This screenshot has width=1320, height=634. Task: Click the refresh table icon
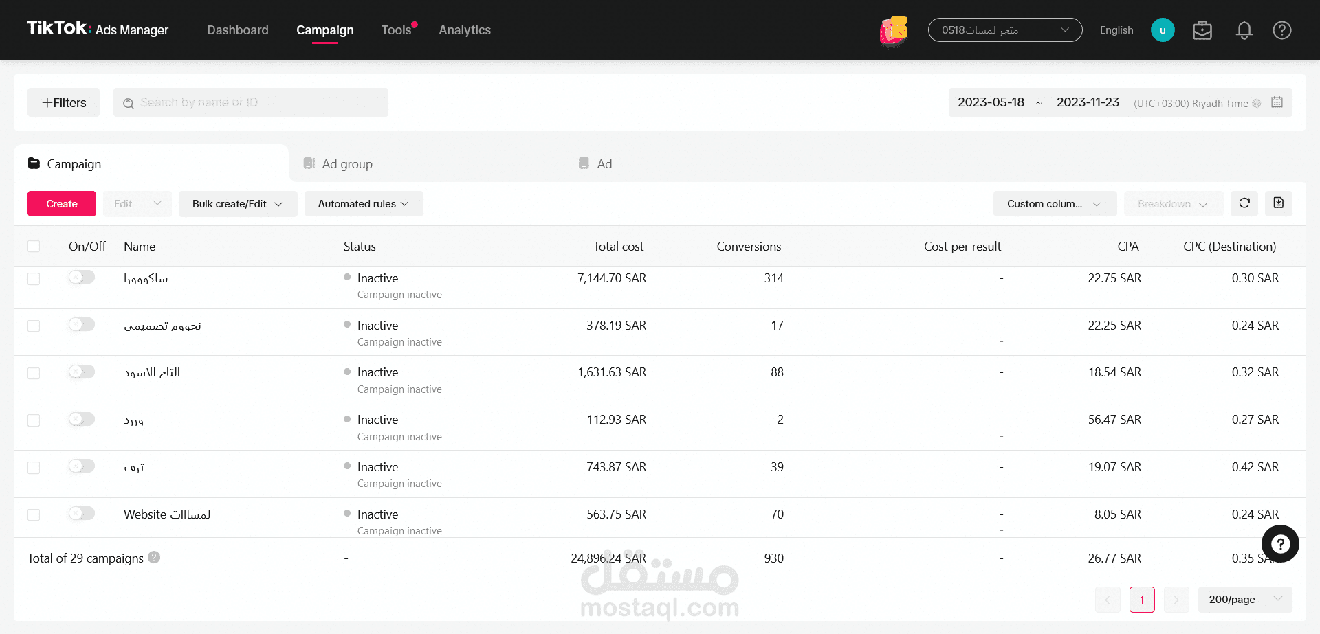(1244, 203)
